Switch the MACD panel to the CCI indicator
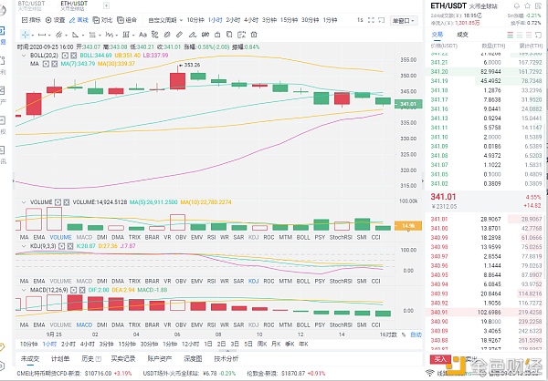Screen dimensions: 548x381 point(375,324)
